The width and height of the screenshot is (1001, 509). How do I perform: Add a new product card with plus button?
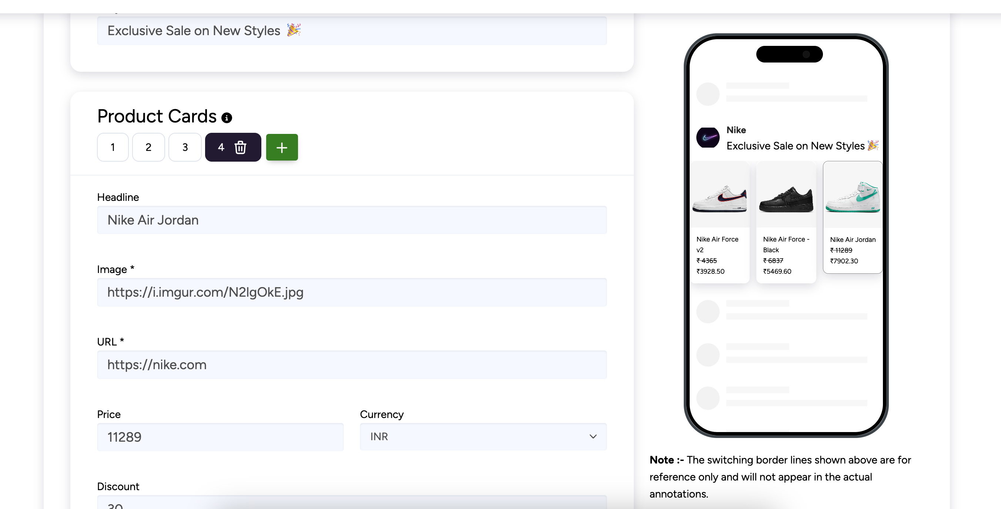(282, 147)
